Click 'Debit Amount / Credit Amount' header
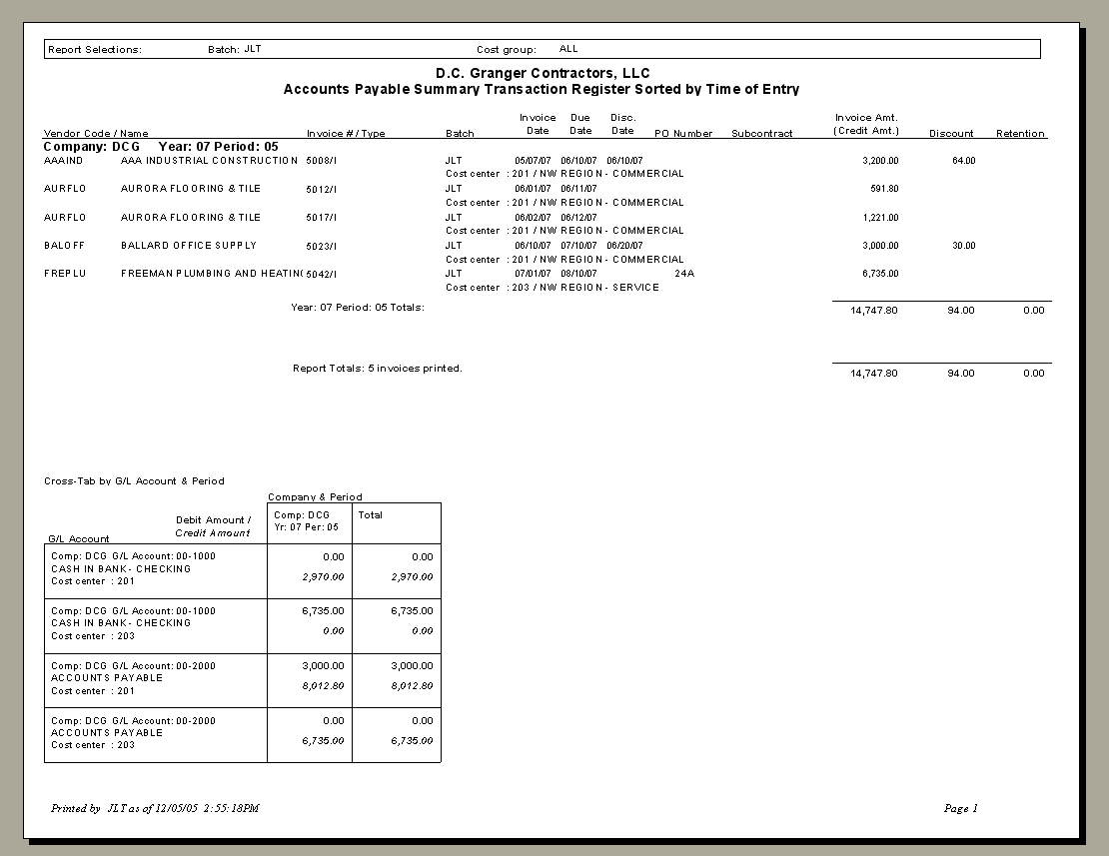Viewport: 1109px width, 856px height. pyautogui.click(x=213, y=526)
